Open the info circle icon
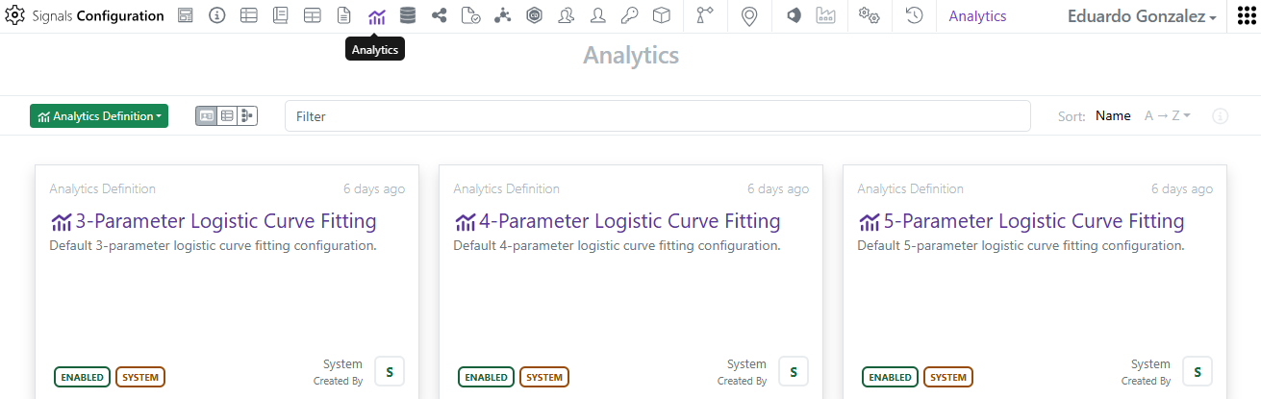The height and width of the screenshot is (399, 1261). (x=217, y=16)
